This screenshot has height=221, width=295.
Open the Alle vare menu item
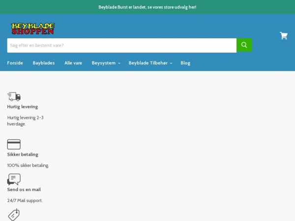[x=73, y=63]
